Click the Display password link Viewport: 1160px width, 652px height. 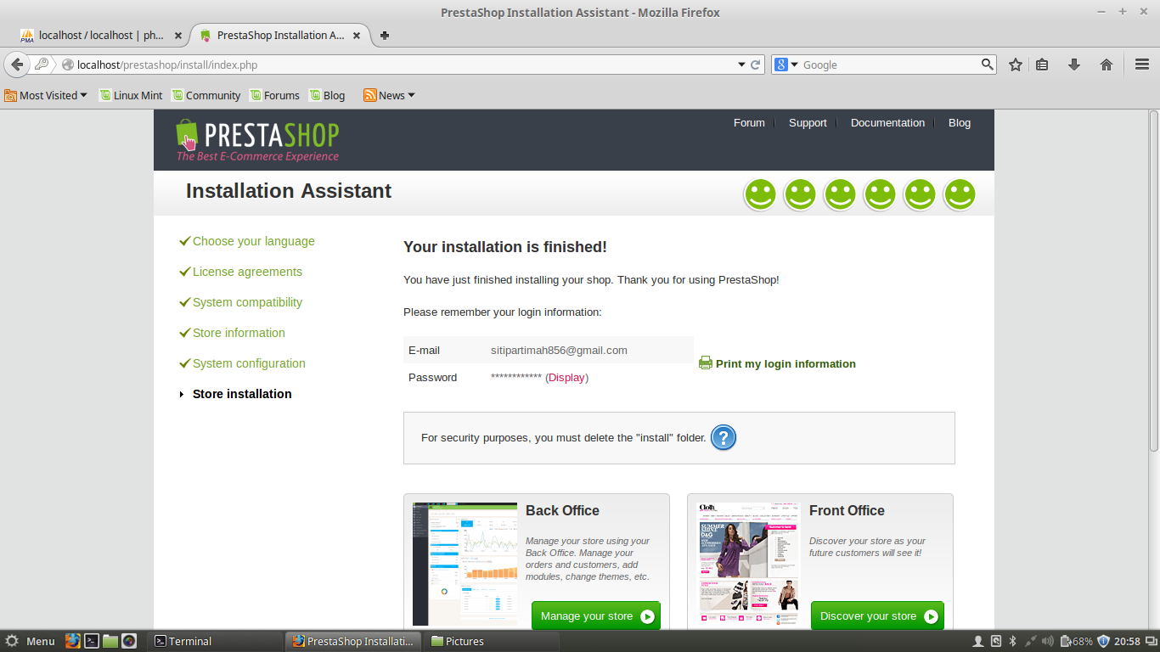pyautogui.click(x=566, y=378)
